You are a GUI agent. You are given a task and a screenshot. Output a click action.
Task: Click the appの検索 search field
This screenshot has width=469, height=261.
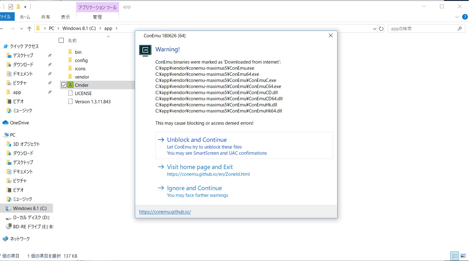426,28
